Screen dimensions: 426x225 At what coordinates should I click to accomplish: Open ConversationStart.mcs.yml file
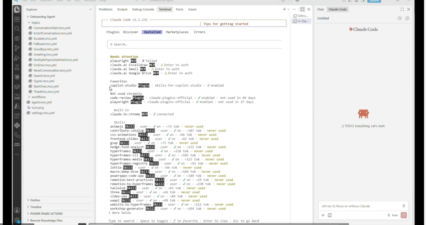(52, 28)
